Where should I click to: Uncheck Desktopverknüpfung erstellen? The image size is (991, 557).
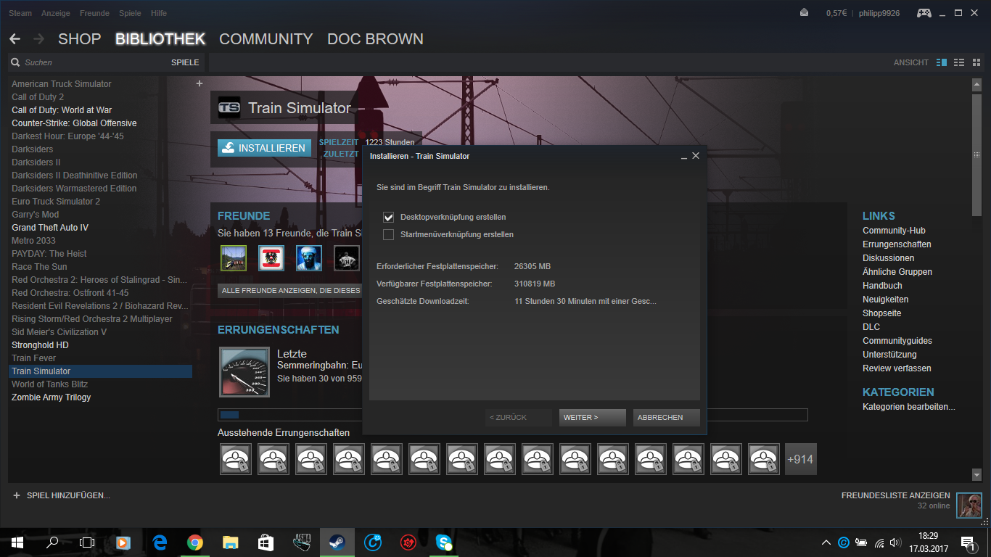point(389,217)
